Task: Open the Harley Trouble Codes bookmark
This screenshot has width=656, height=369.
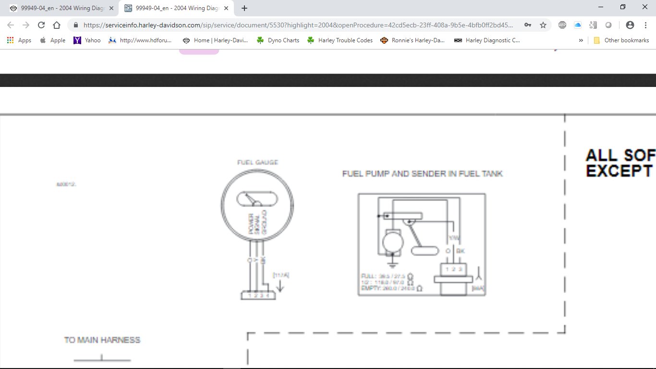Action: click(340, 40)
